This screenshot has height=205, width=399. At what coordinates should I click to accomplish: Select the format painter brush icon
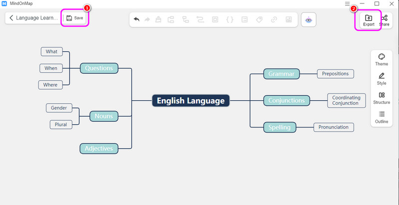tap(158, 19)
